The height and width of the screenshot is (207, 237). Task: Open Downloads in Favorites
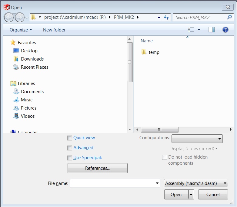(32, 59)
